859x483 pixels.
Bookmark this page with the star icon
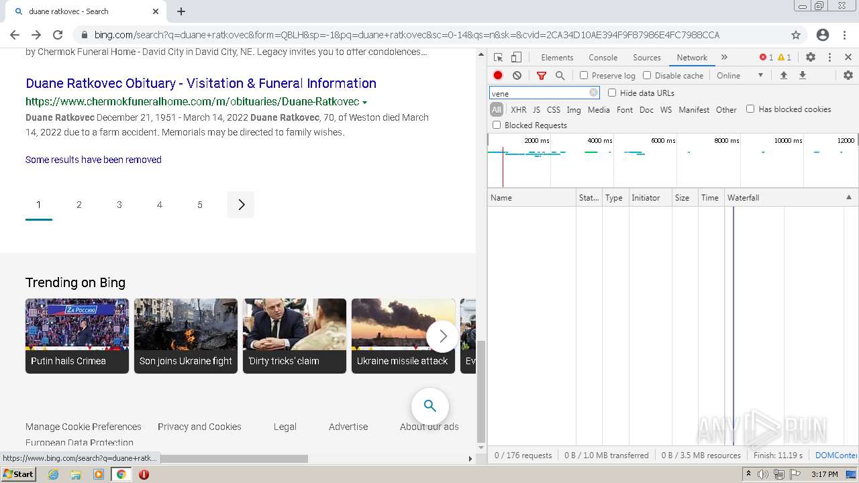tap(796, 35)
